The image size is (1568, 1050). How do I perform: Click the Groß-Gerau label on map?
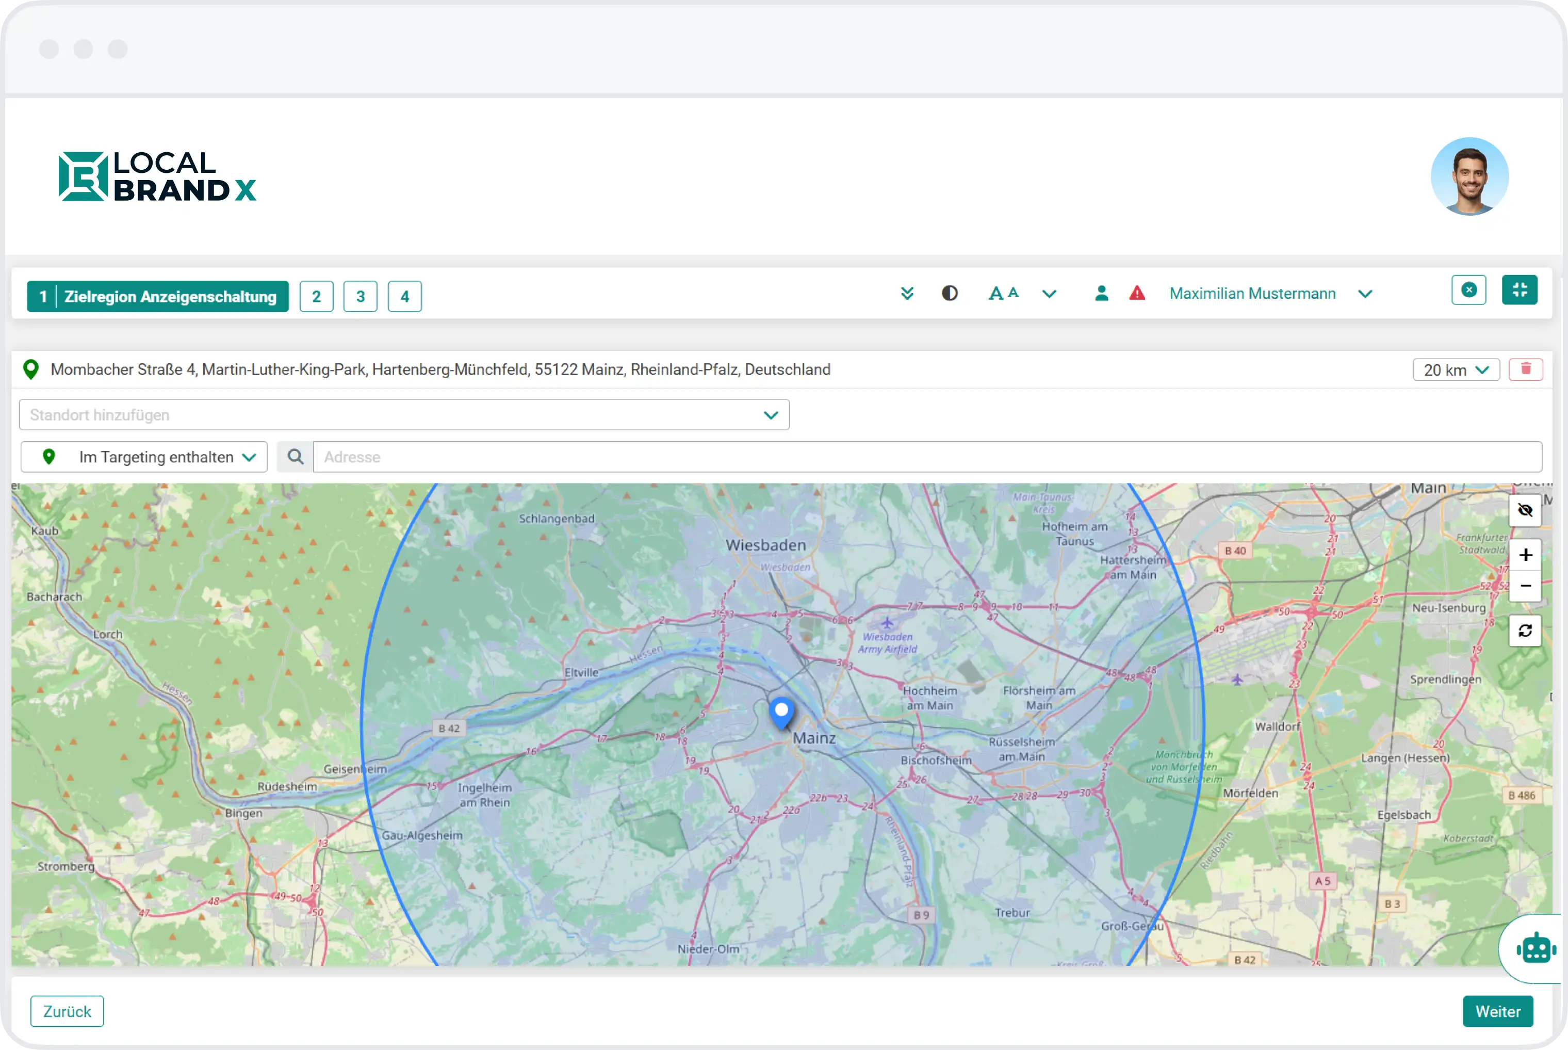click(x=1132, y=926)
